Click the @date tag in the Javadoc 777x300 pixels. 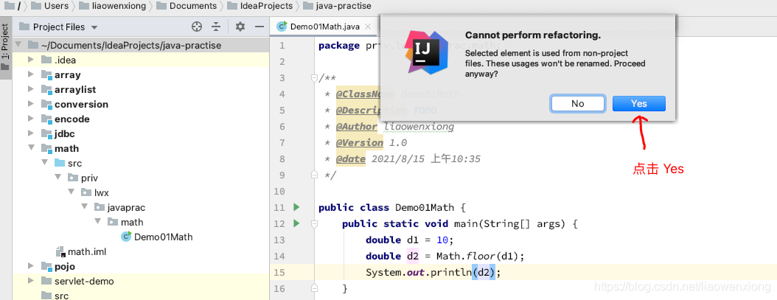pos(351,159)
